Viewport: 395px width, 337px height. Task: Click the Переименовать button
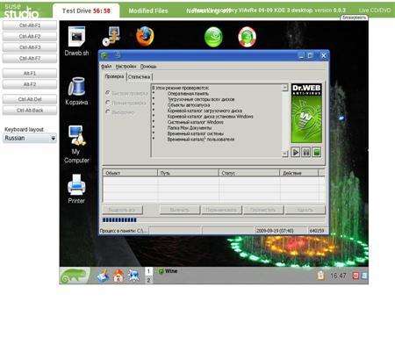pyautogui.click(x=221, y=210)
